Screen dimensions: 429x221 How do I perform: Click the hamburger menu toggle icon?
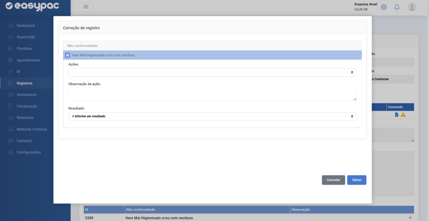pyautogui.click(x=86, y=7)
